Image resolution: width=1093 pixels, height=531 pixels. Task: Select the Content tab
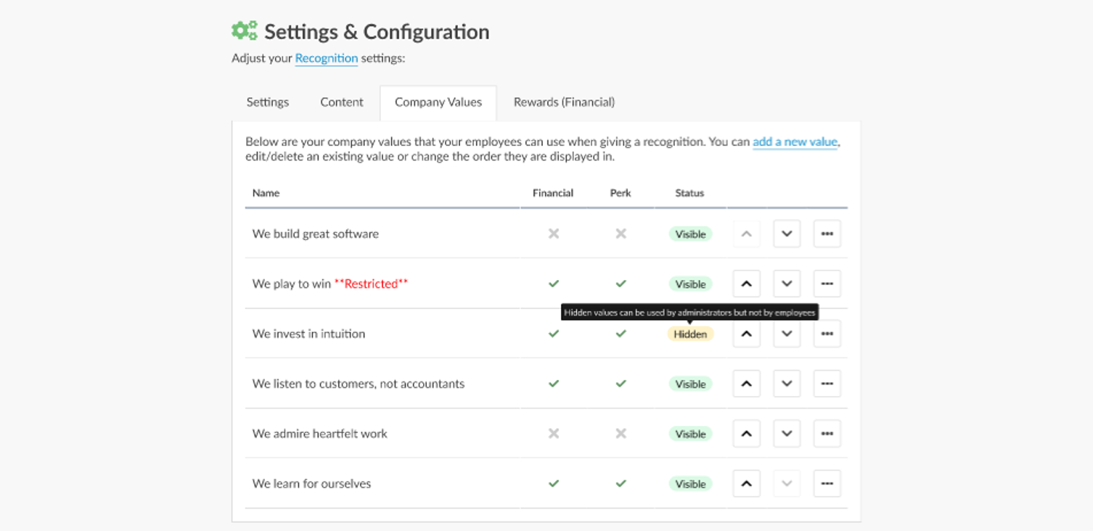(x=342, y=102)
